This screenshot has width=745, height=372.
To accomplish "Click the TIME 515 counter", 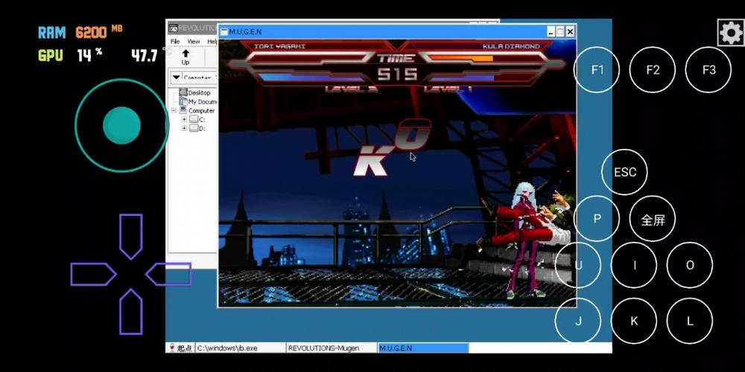I will click(x=396, y=68).
